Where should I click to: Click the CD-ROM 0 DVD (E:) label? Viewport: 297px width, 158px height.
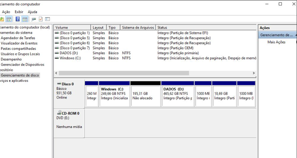69,123
